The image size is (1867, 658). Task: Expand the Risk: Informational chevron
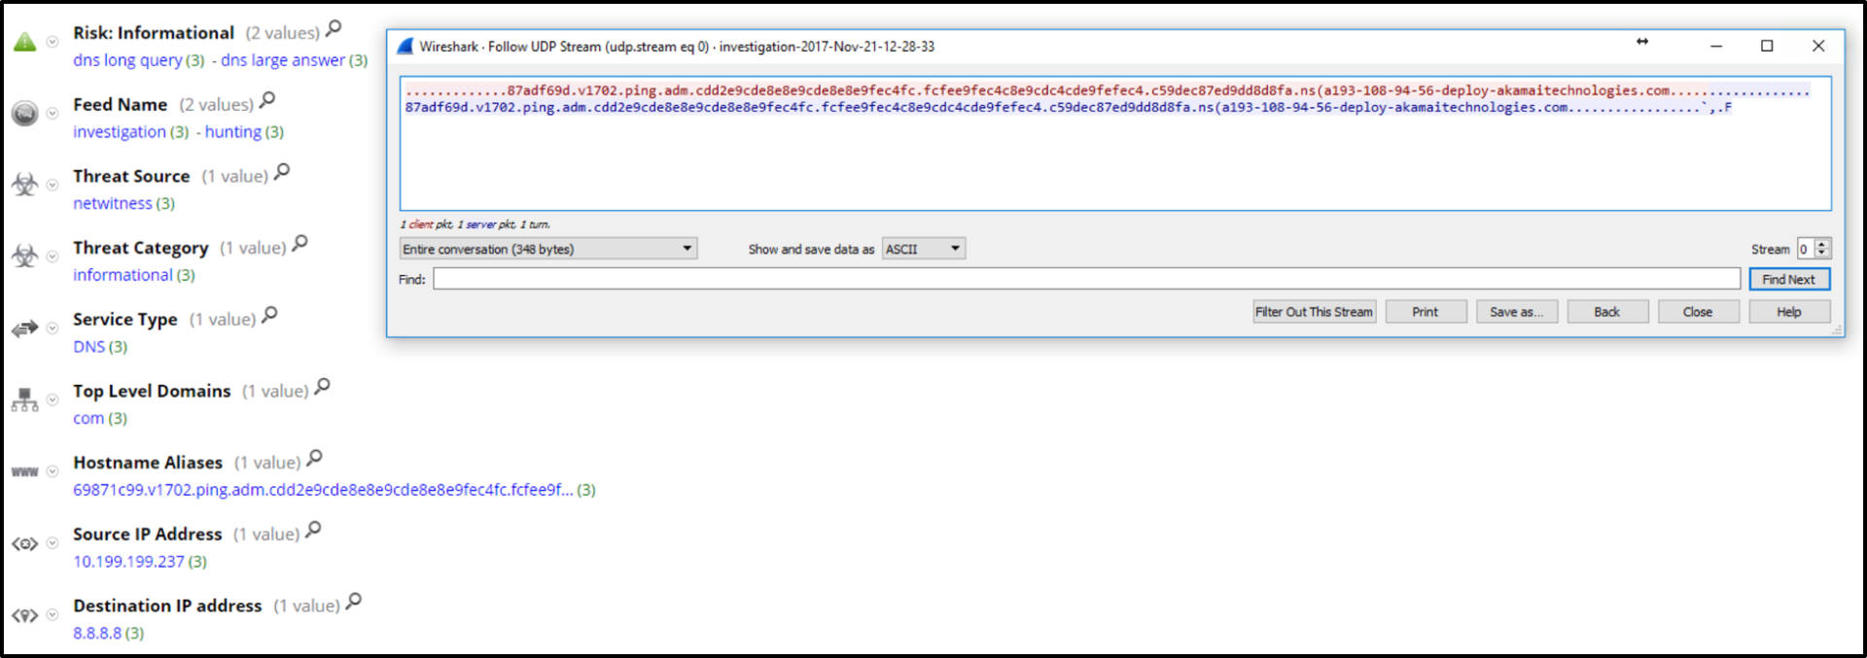point(53,42)
